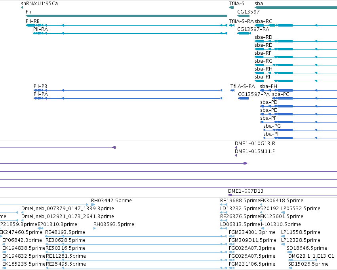
Task: Select the long Pli gene bar
Action: [126, 16]
